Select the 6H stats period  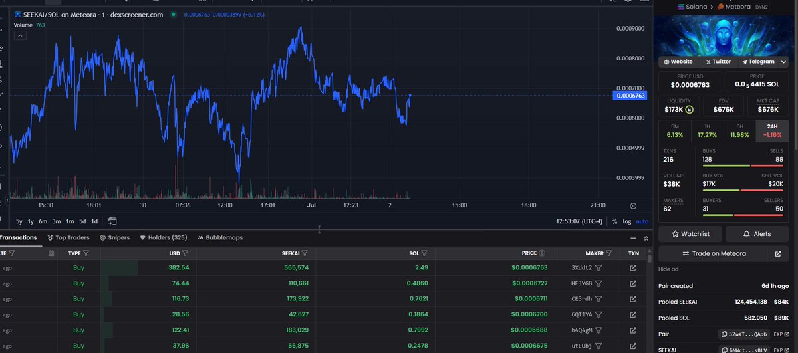click(x=739, y=130)
